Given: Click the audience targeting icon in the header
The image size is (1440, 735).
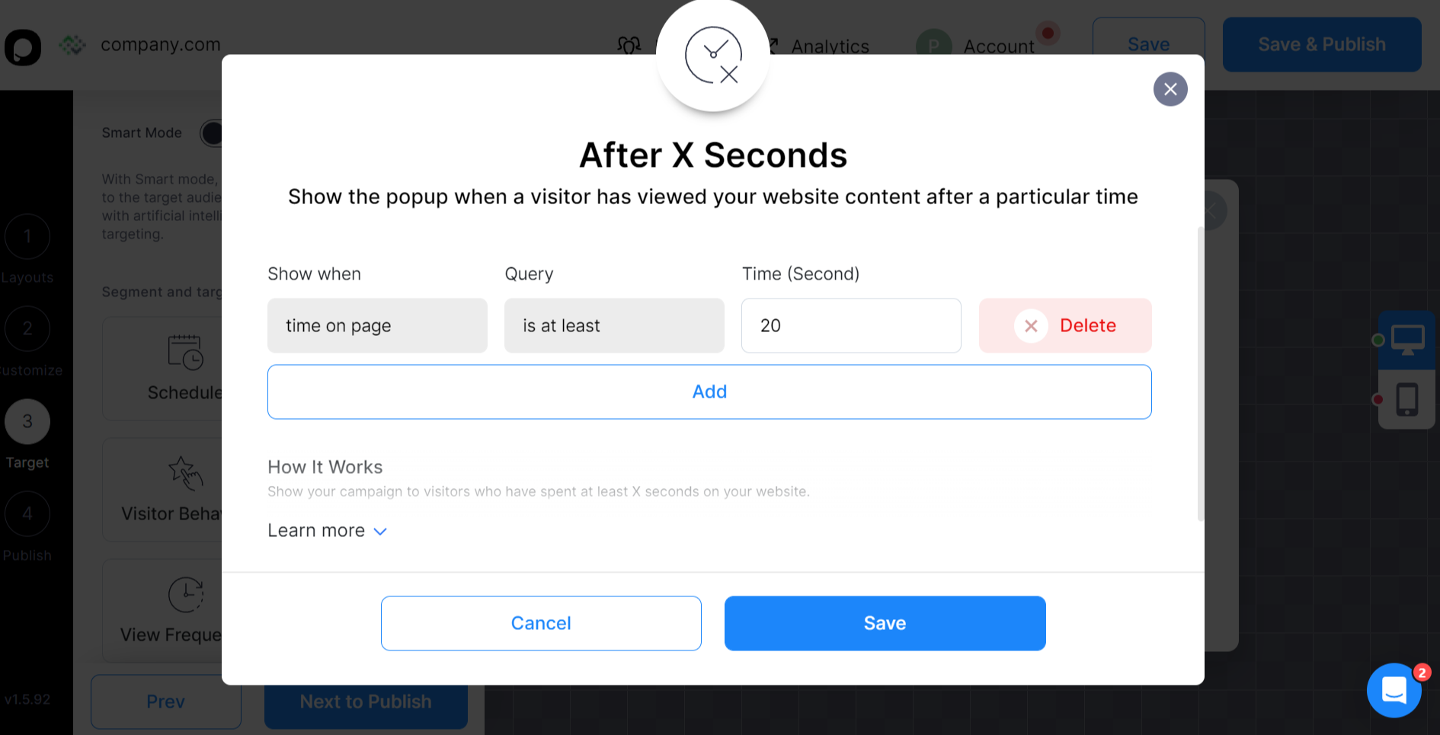Looking at the screenshot, I should pos(627,45).
